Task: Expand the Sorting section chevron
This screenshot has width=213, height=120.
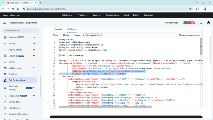Action: click(x=34, y=44)
